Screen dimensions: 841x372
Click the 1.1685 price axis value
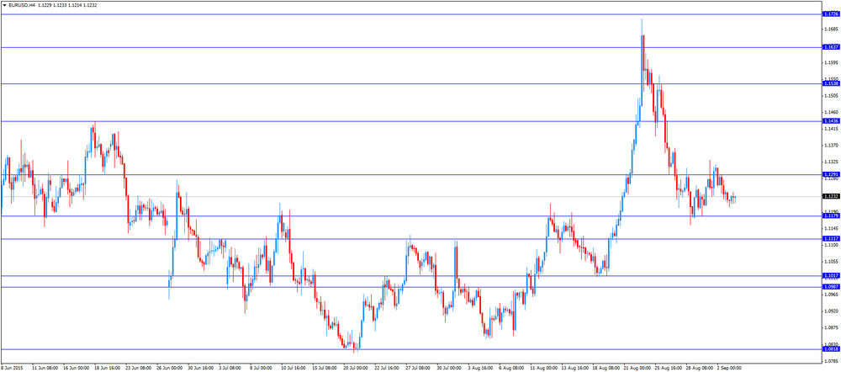[830, 29]
